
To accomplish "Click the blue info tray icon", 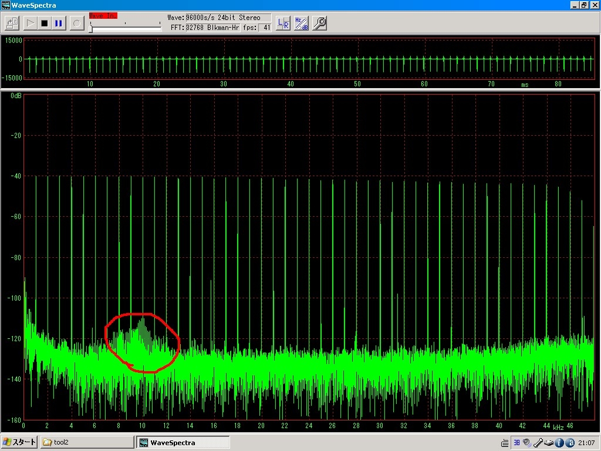I will [559, 443].
